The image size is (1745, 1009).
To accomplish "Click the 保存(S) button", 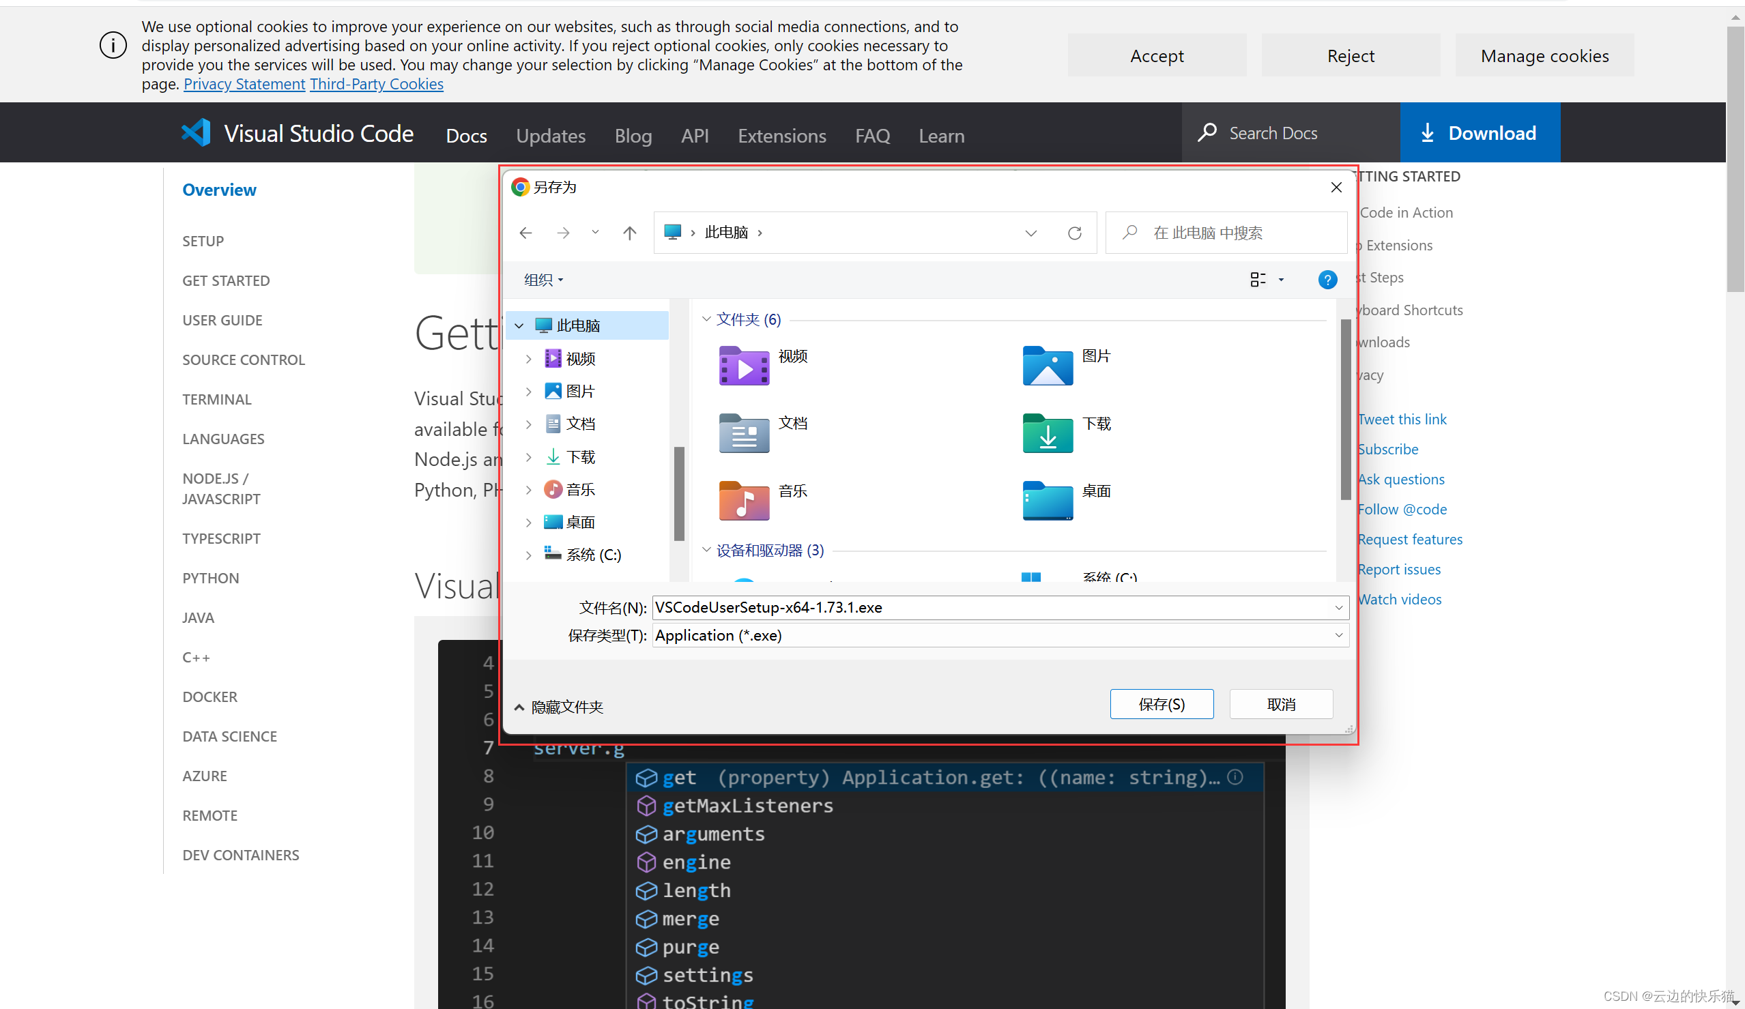I will tap(1162, 704).
